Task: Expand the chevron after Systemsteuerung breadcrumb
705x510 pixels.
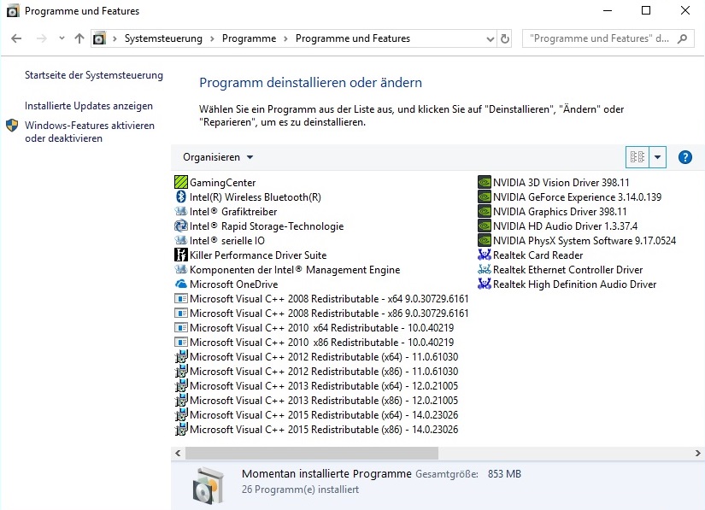Action: click(212, 38)
